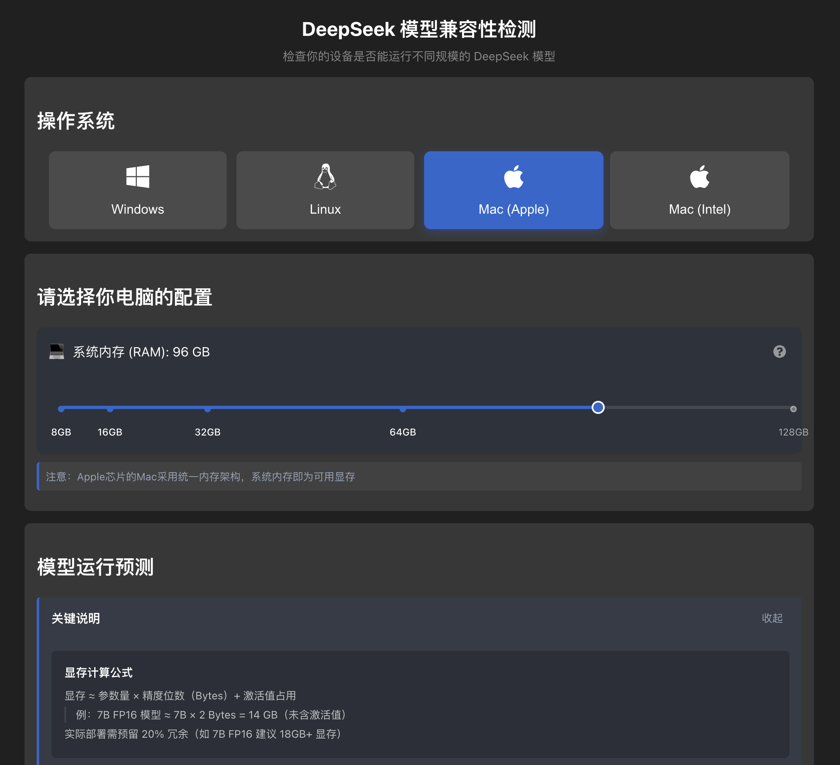Viewport: 840px width, 765px height.
Task: Select the Mac (Apple) system card
Action: tap(513, 190)
